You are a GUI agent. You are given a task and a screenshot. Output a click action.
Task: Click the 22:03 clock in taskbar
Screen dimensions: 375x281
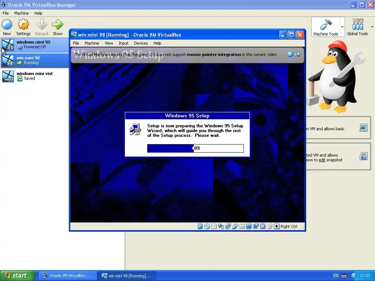(x=365, y=276)
